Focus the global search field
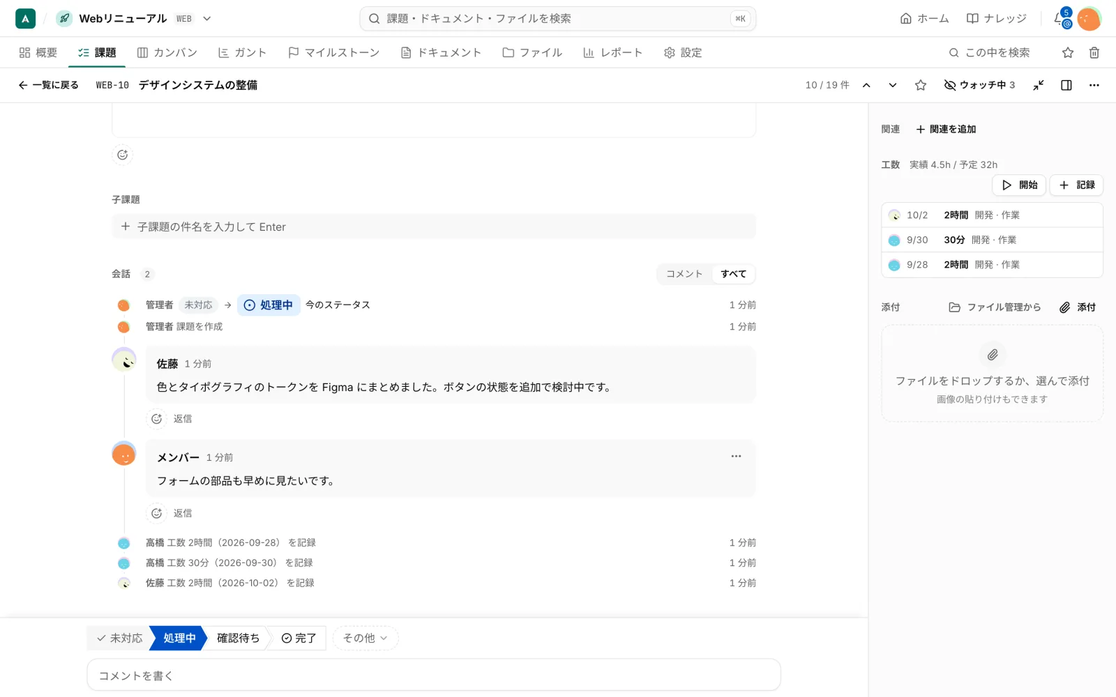This screenshot has width=1116, height=697. coord(558,19)
